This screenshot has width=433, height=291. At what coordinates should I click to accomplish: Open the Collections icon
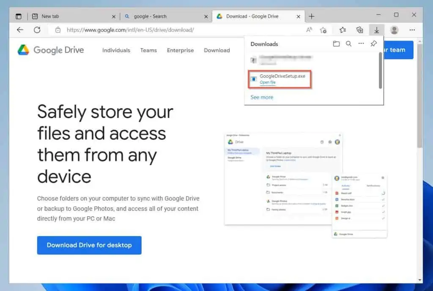[x=359, y=30]
